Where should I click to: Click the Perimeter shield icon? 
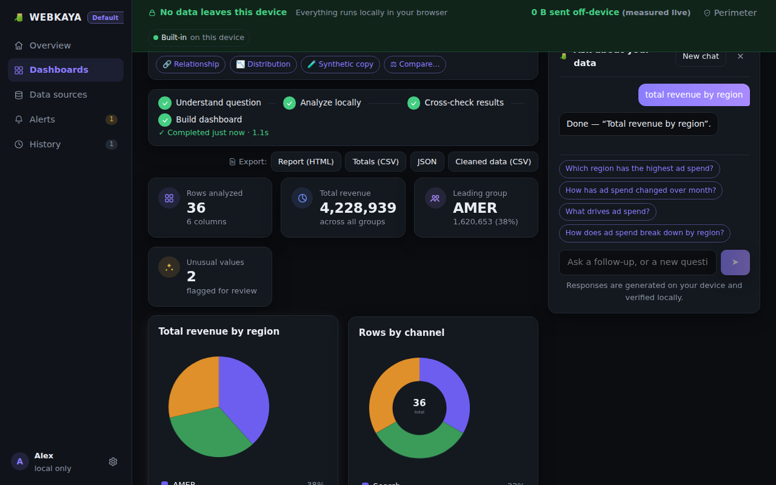click(x=707, y=13)
